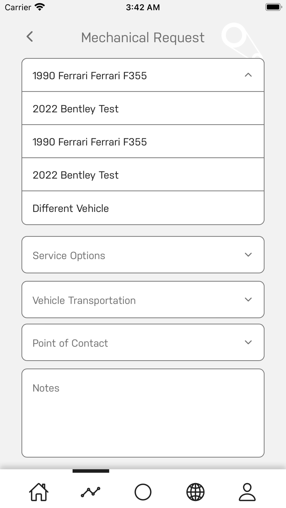Open the Home tab icon
The width and height of the screenshot is (286, 508).
(x=38, y=492)
